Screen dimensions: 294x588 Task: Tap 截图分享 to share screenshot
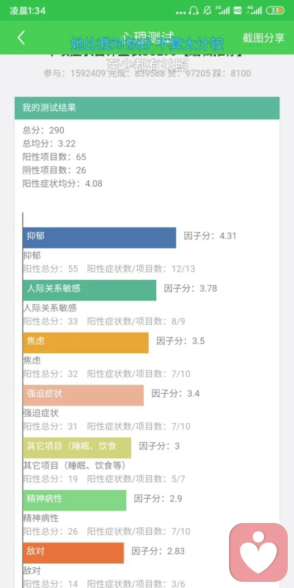click(263, 37)
